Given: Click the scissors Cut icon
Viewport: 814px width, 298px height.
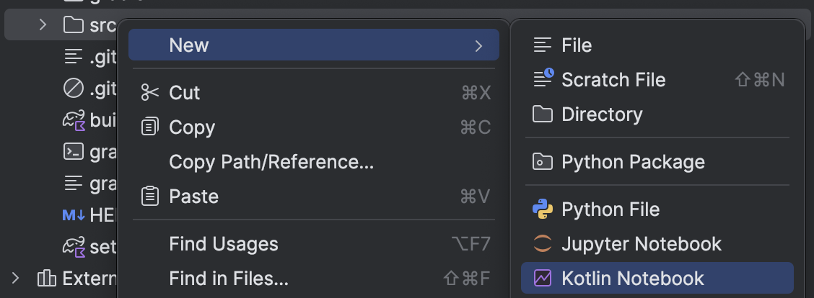Looking at the screenshot, I should pyautogui.click(x=150, y=93).
